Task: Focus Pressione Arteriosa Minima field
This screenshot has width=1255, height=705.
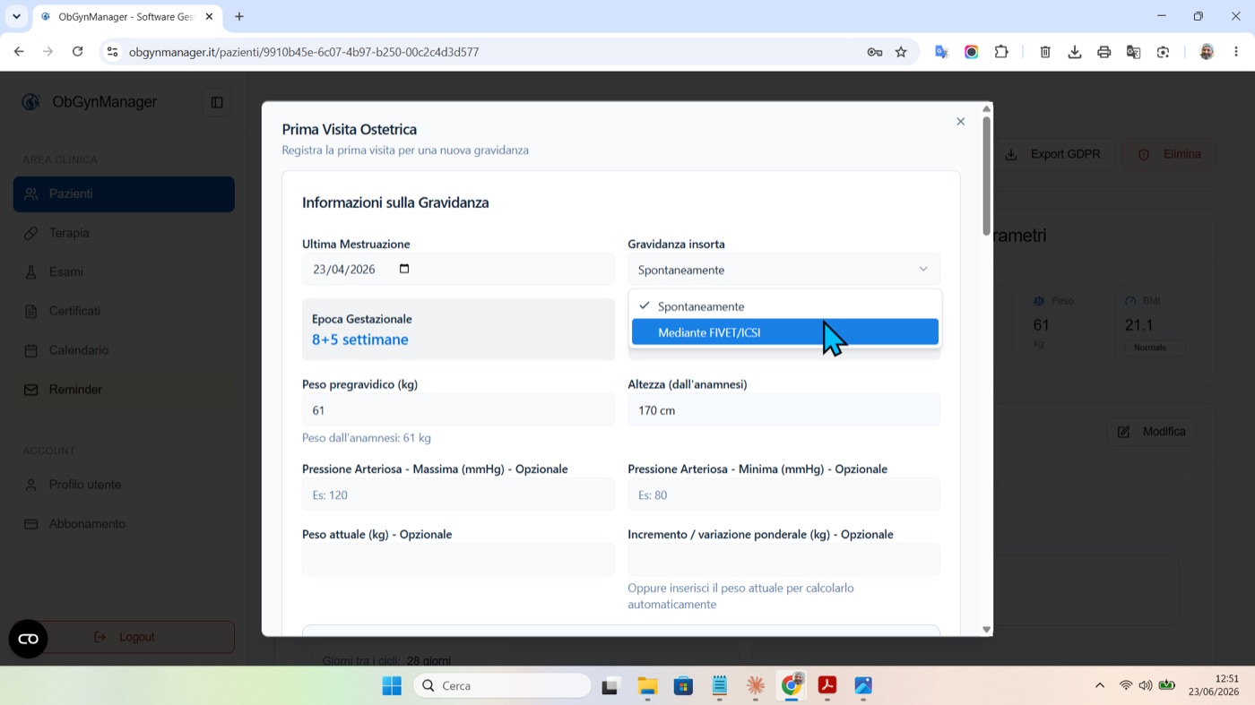Action: [783, 494]
